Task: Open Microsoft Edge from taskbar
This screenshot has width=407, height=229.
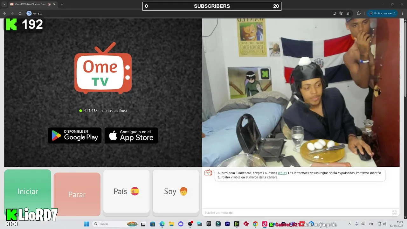Action: [162, 224]
